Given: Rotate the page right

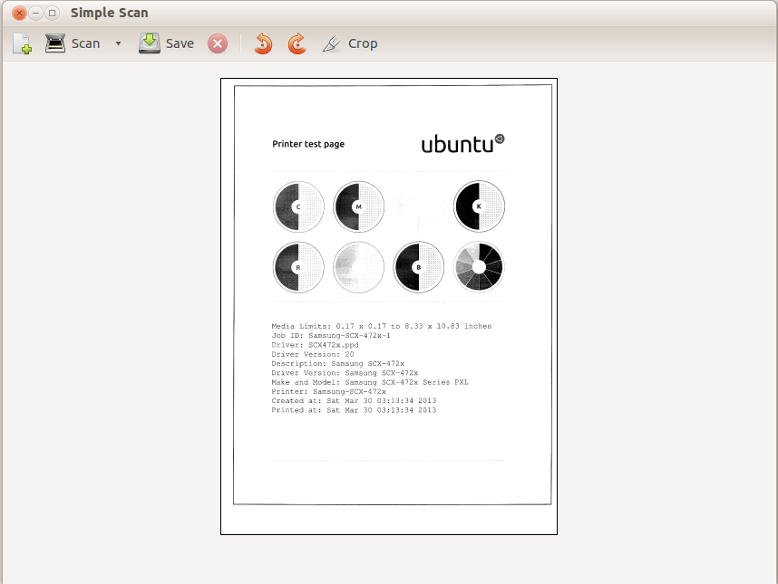Looking at the screenshot, I should tap(297, 43).
